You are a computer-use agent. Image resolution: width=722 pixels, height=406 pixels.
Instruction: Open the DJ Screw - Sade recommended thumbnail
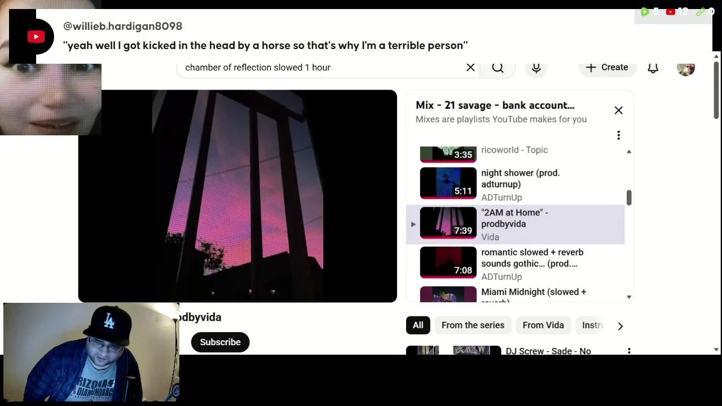coord(454,350)
